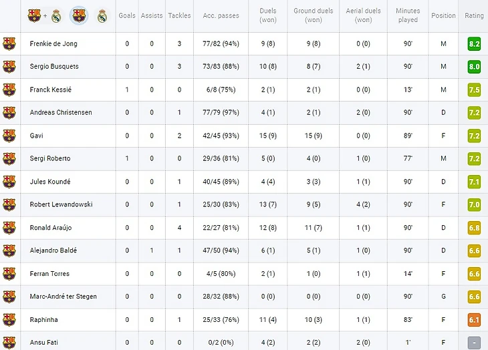Sort table by Rating column header
This screenshot has width=488, height=350.
click(x=474, y=15)
